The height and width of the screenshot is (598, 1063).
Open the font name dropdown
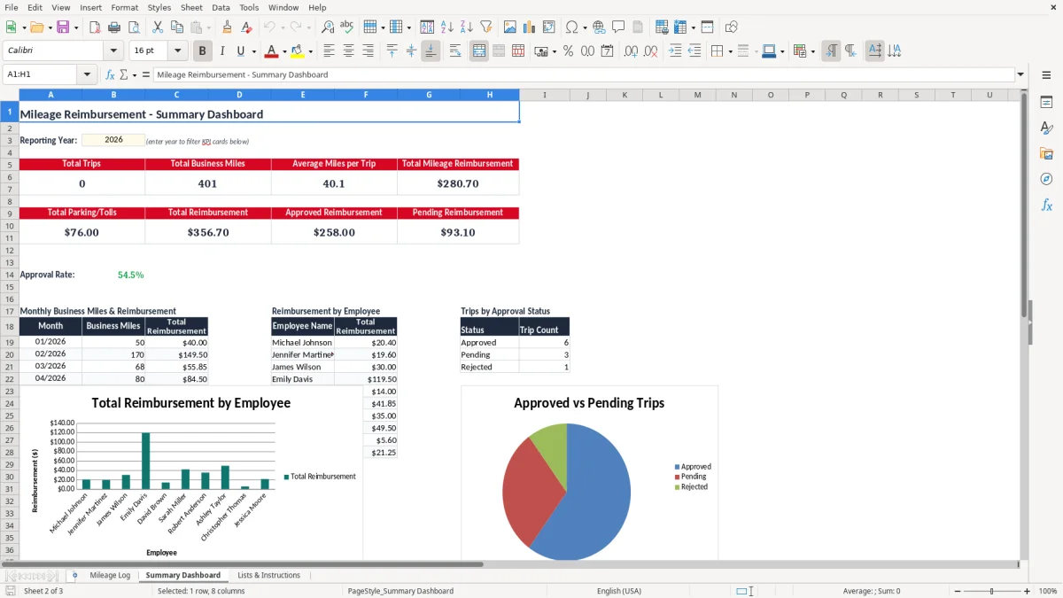tap(113, 51)
